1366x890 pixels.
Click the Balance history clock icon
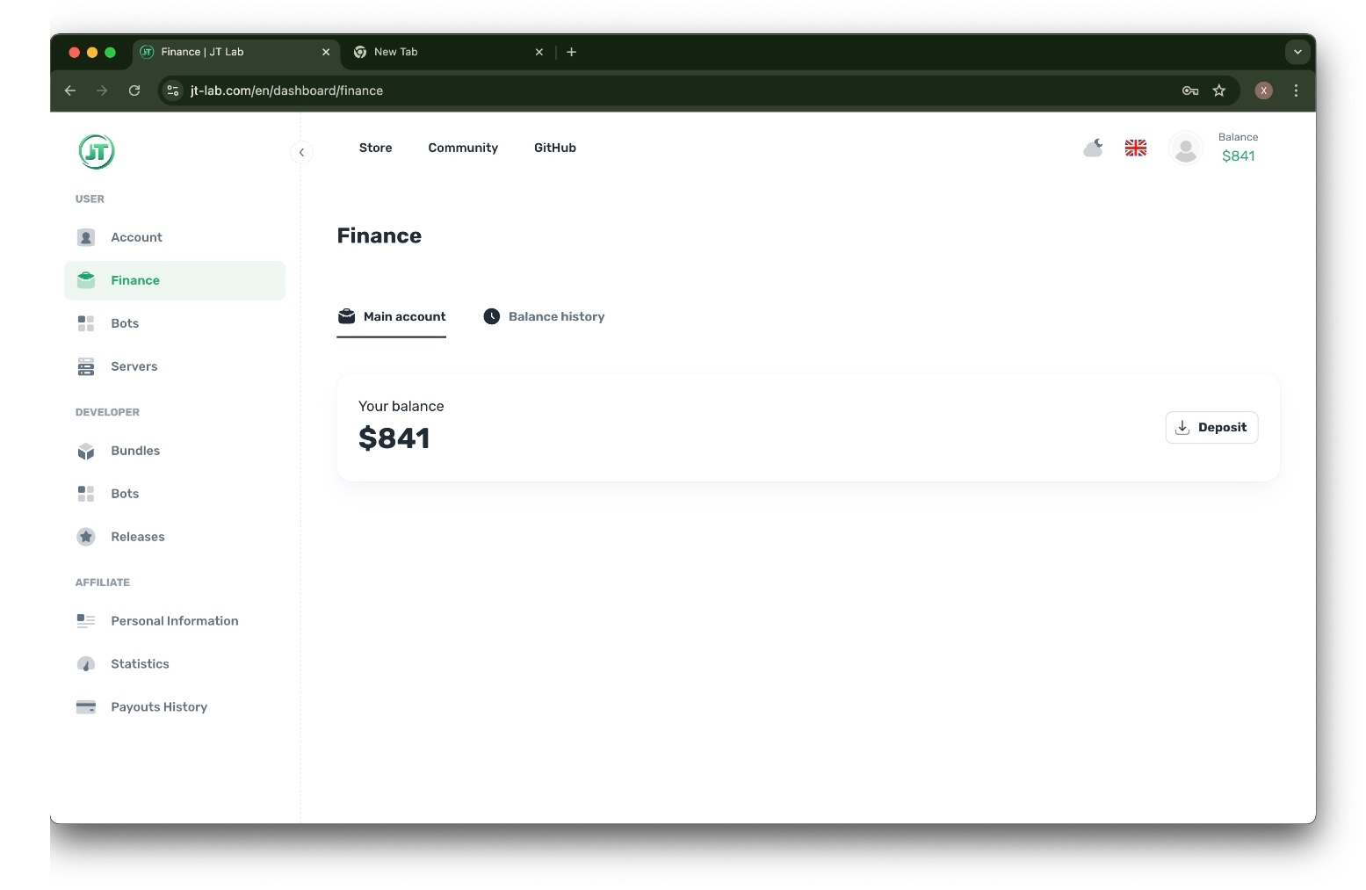[x=492, y=316]
